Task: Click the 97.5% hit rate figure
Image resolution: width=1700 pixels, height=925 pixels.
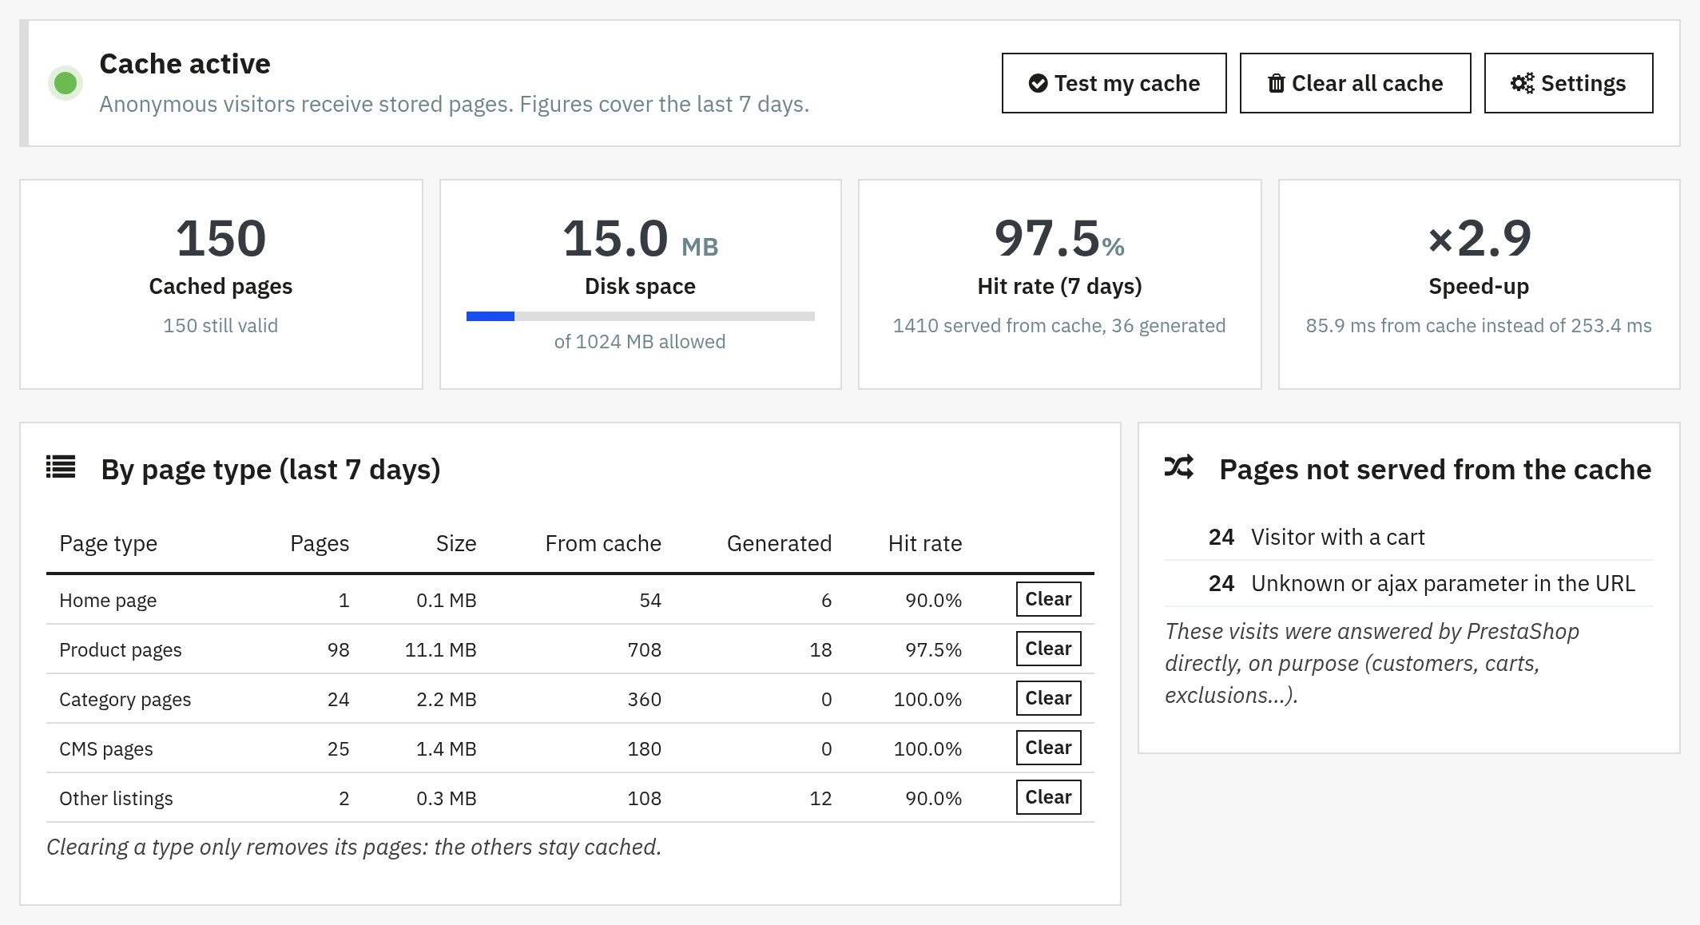Action: pyautogui.click(x=1059, y=238)
